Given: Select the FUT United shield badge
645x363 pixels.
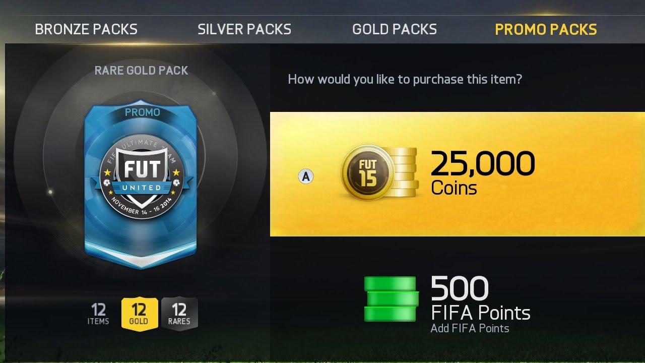Looking at the screenshot, I should click(x=142, y=178).
